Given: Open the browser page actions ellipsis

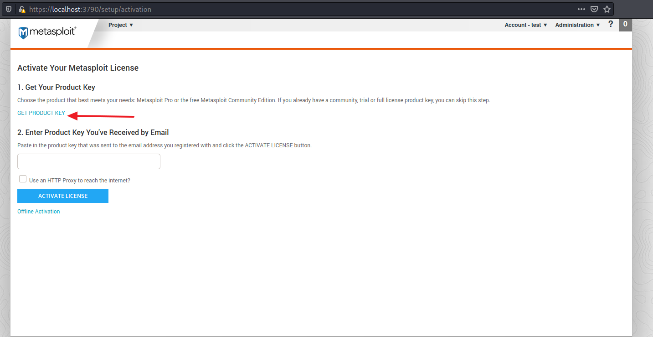Looking at the screenshot, I should [x=581, y=9].
